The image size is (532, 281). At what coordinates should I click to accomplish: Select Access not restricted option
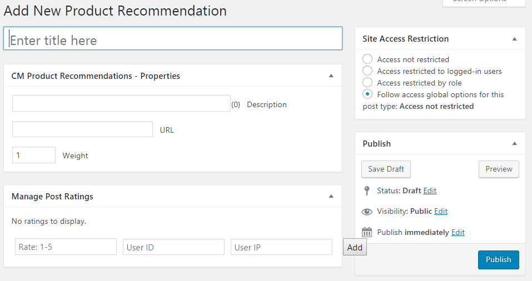[367, 59]
